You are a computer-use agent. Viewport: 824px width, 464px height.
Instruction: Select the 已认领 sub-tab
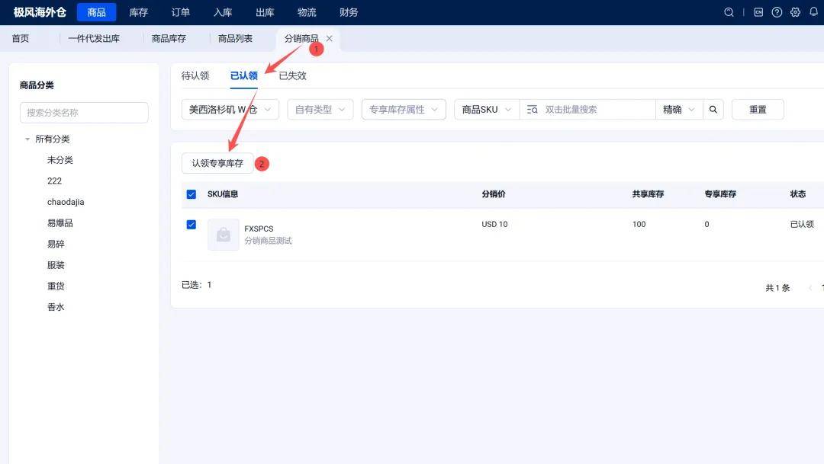244,75
